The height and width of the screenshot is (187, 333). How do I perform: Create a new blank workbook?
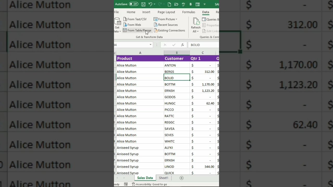(169, 4)
